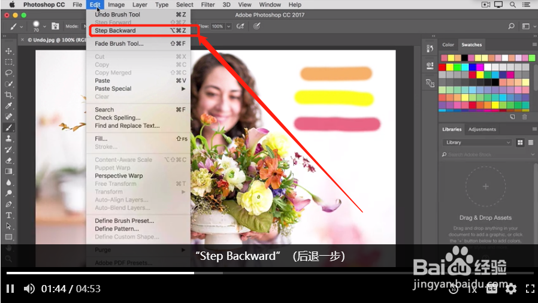Select the Rectangle shape tool

(8, 237)
